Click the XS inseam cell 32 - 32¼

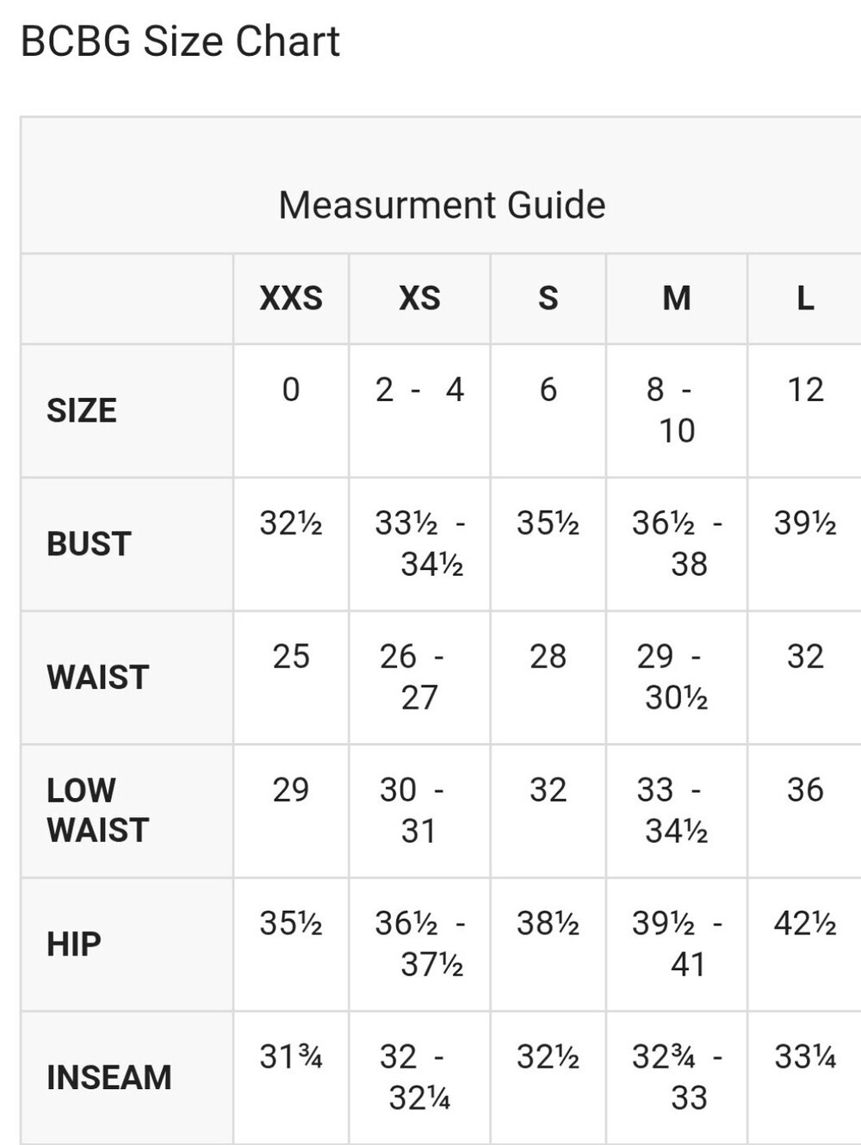[419, 1078]
